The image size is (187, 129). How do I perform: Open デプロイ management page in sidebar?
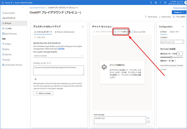7,44
